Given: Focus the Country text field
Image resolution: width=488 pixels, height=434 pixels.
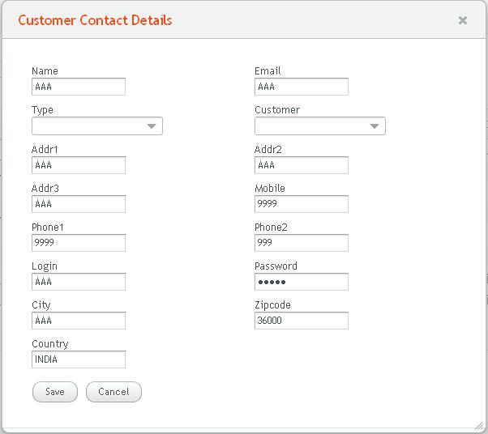Looking at the screenshot, I should coord(79,360).
